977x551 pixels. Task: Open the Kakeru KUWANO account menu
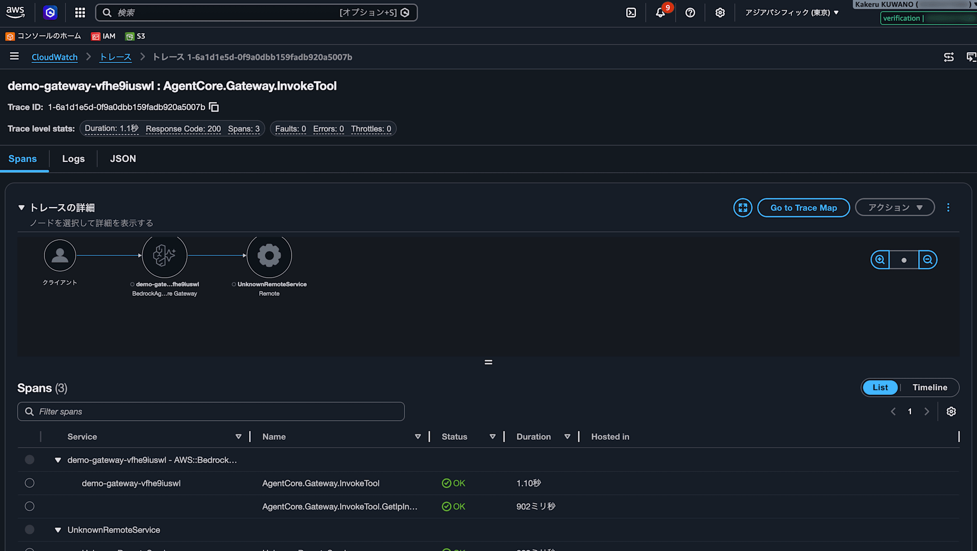pyautogui.click(x=913, y=4)
